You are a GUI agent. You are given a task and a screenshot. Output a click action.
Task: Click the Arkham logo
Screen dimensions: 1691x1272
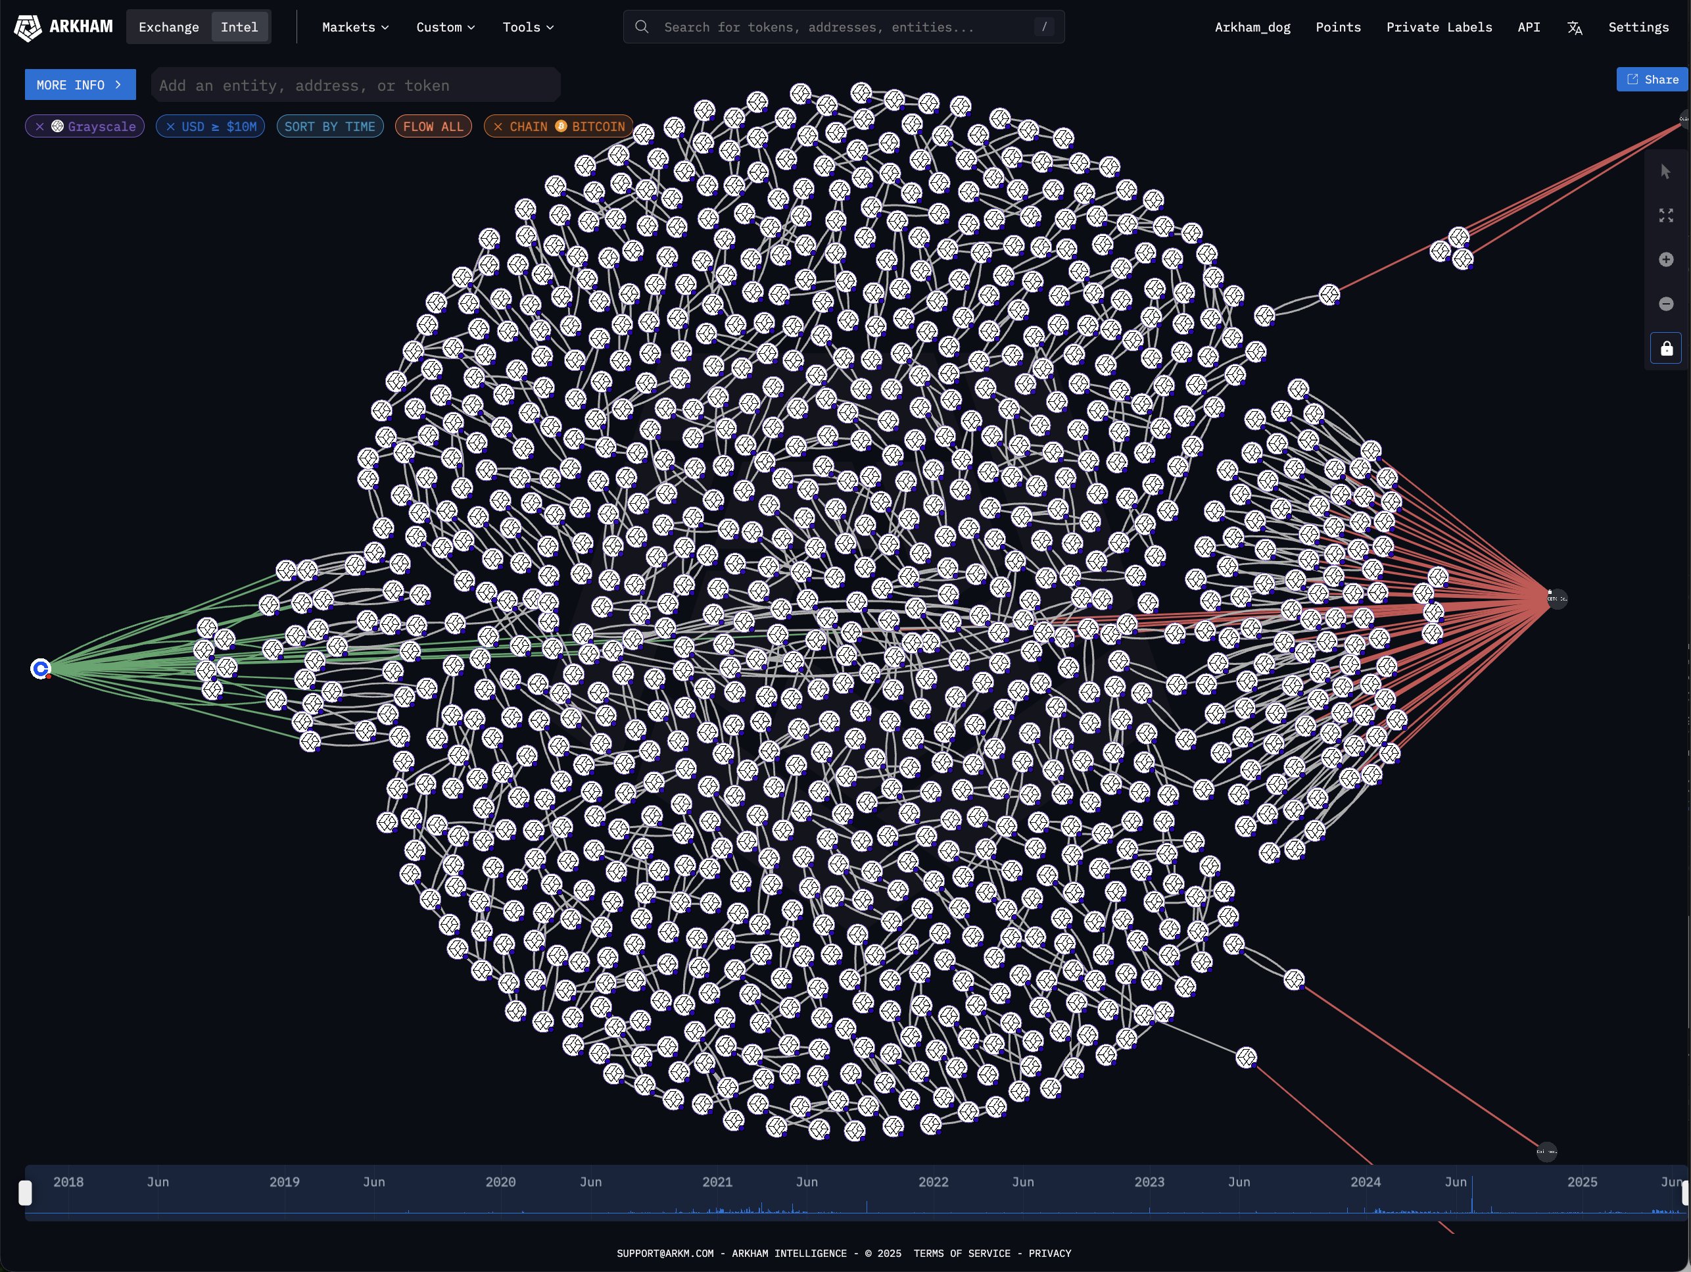coord(64,27)
